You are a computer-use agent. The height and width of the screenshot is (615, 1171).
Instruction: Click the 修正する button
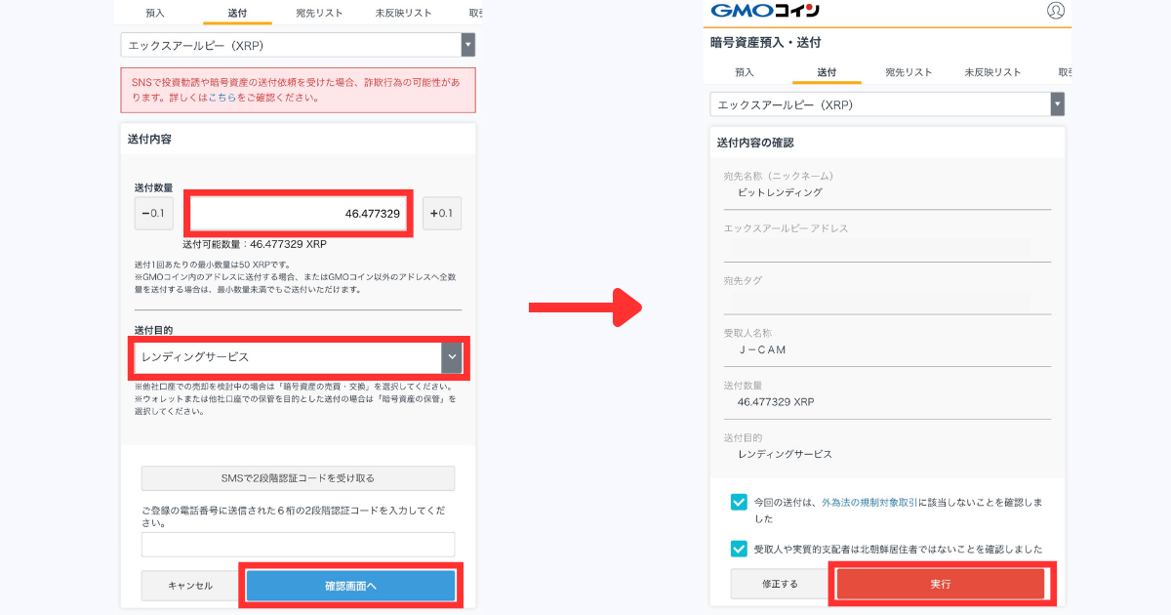tap(780, 584)
